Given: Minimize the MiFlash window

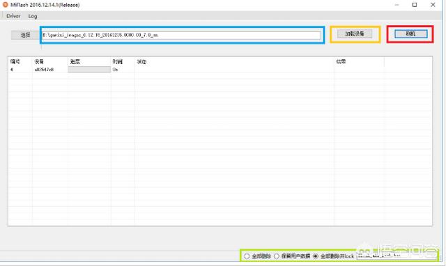Looking at the screenshot, I should (x=397, y=5).
